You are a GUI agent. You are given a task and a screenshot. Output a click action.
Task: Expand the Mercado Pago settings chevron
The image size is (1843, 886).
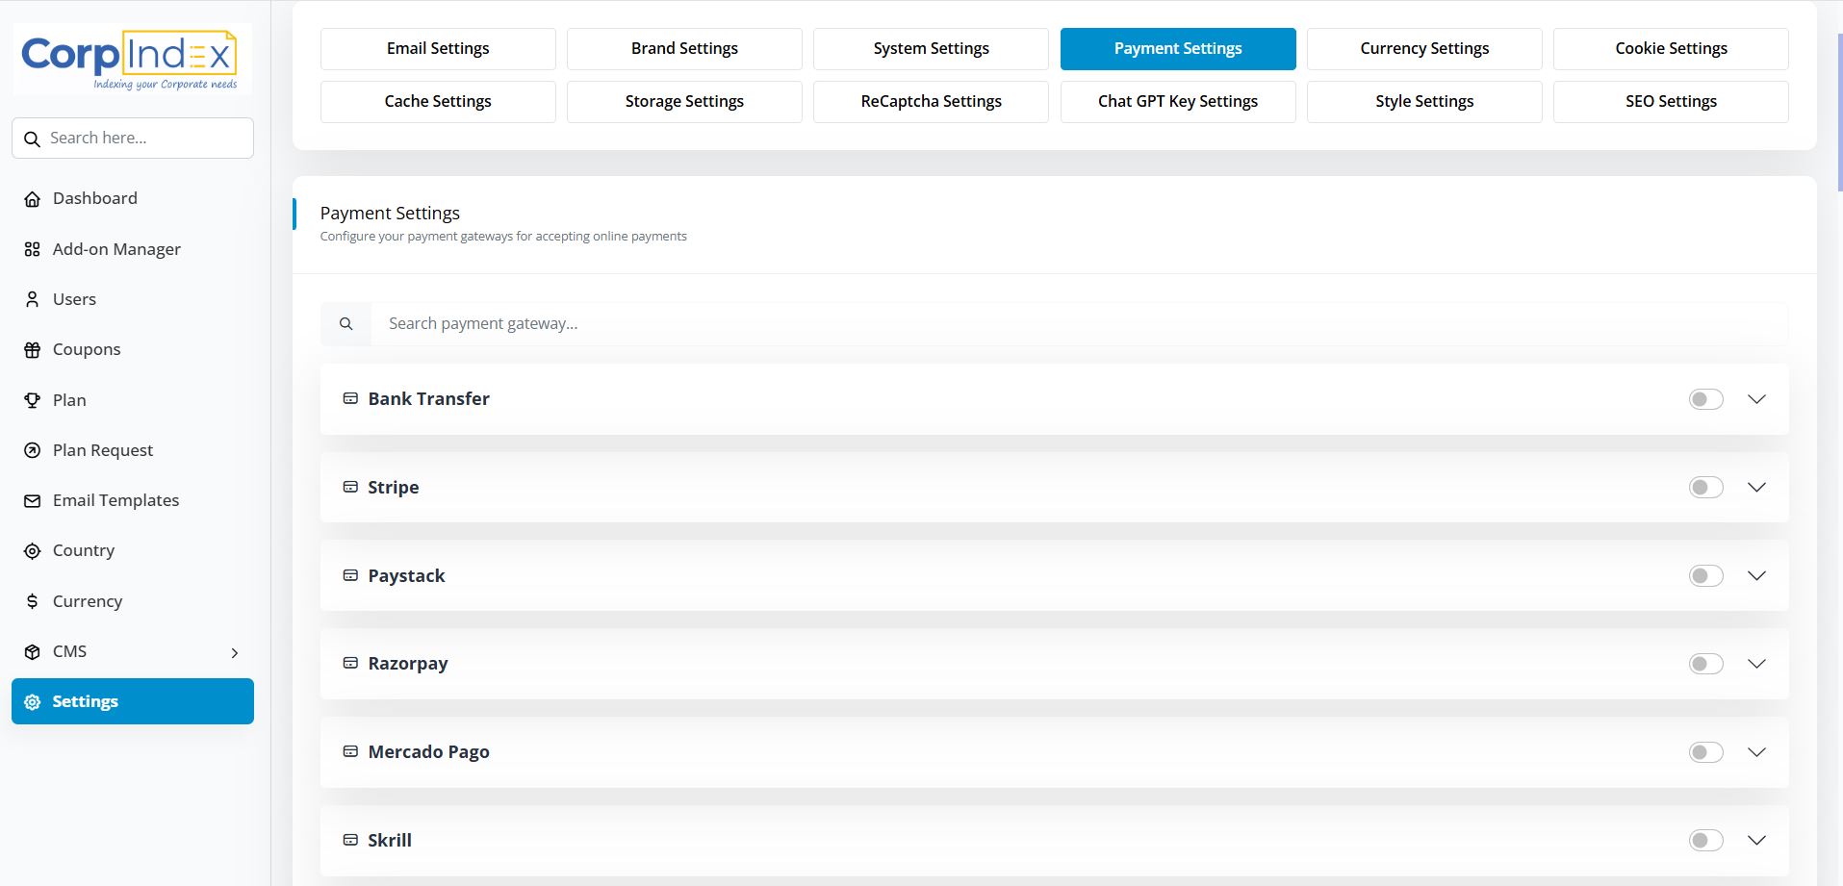(x=1756, y=752)
